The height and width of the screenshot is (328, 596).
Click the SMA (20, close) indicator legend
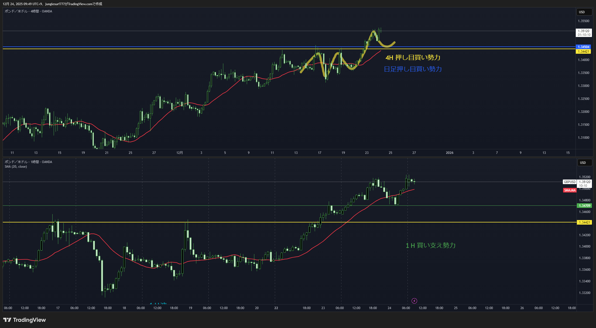tap(16, 167)
